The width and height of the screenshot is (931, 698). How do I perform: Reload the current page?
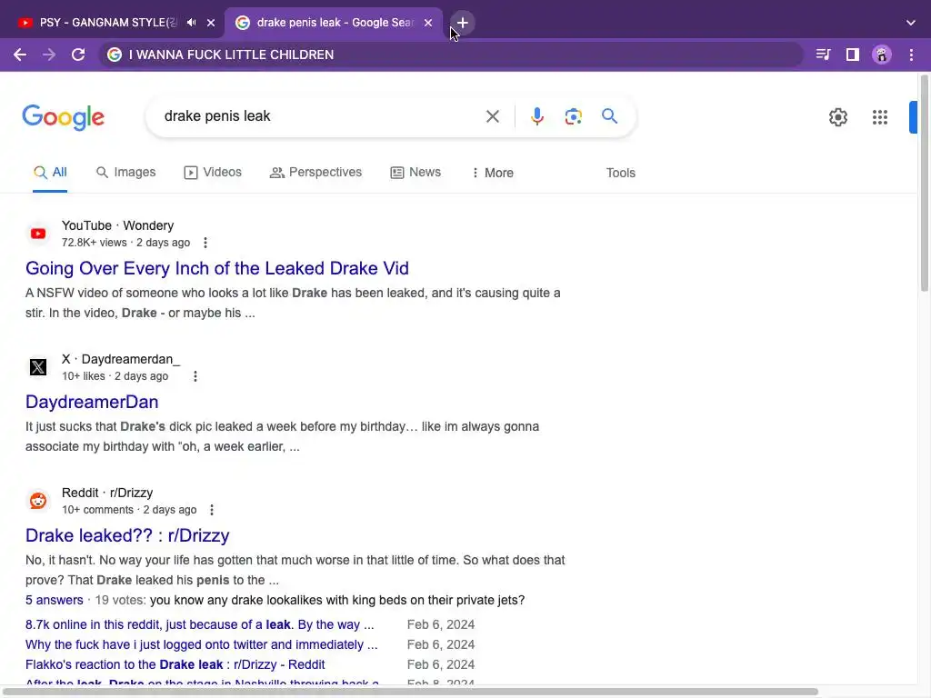78,55
